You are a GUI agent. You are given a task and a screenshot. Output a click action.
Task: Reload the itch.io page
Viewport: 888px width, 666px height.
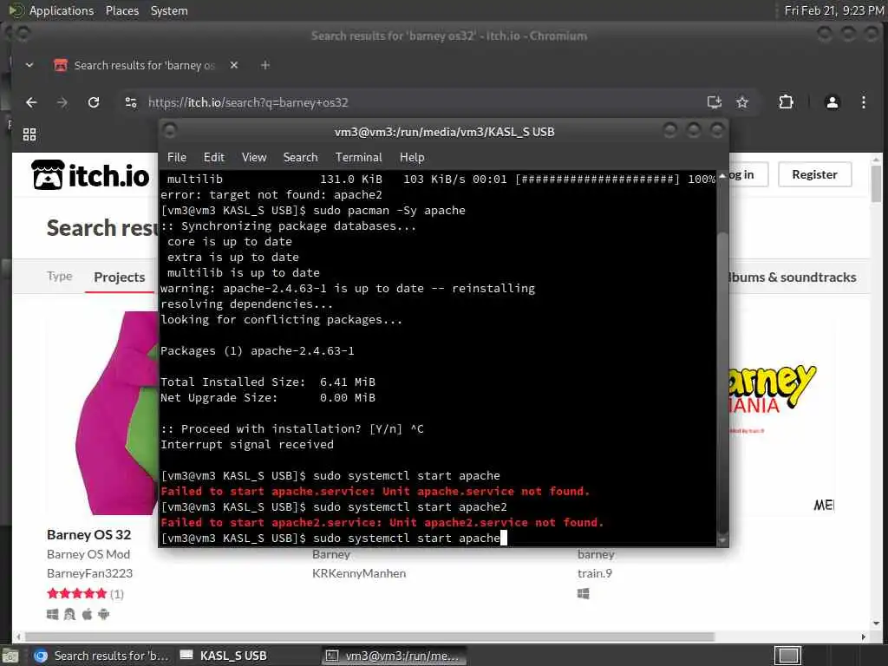pos(94,102)
